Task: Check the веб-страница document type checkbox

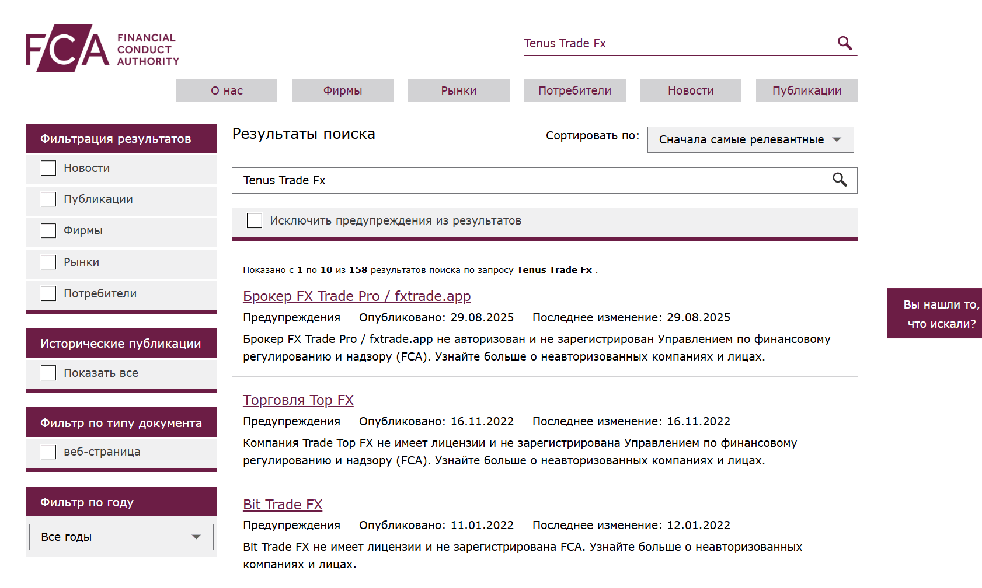Action: point(48,452)
